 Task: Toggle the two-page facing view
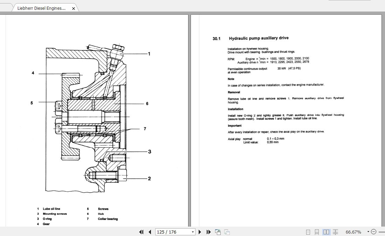(326, 231)
